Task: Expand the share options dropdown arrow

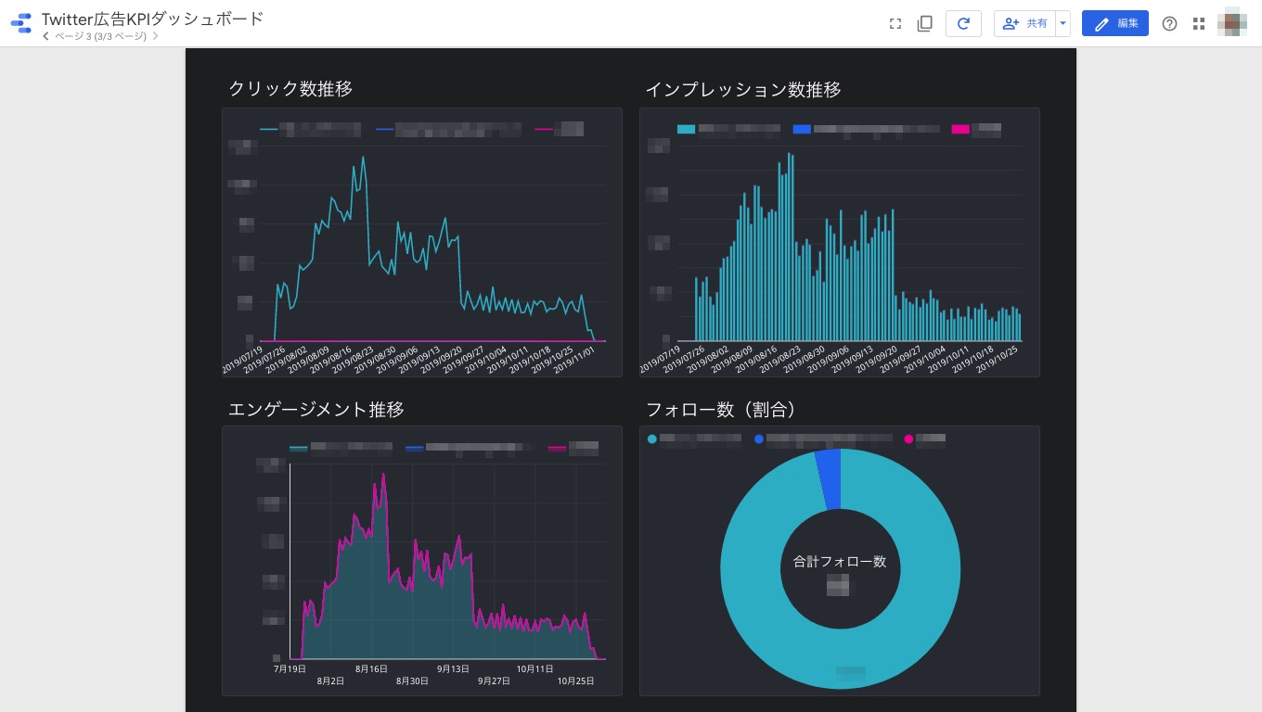Action: pyautogui.click(x=1062, y=24)
